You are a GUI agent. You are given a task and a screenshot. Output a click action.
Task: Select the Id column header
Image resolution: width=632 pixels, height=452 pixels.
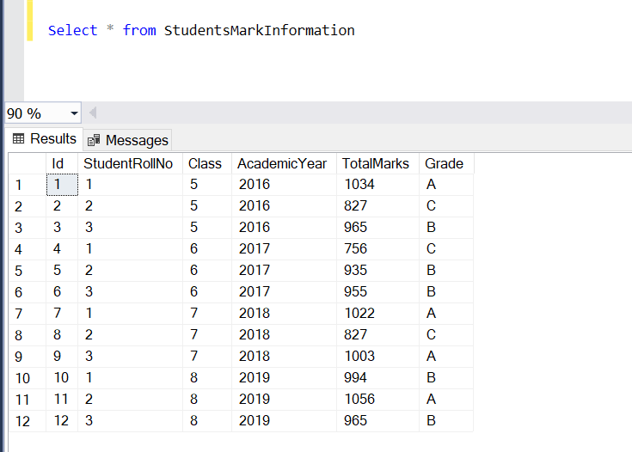58,163
